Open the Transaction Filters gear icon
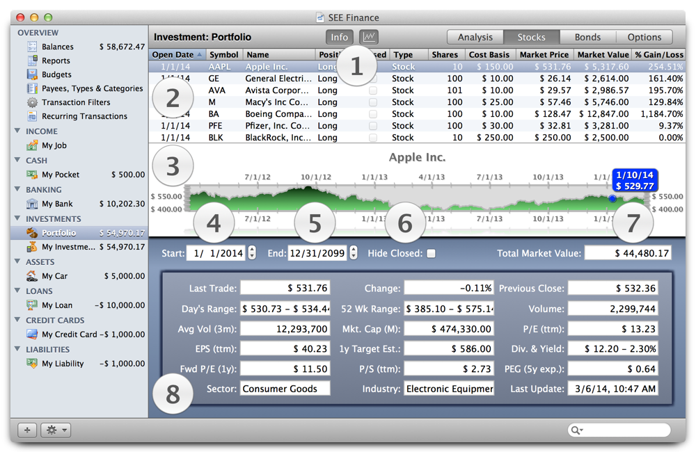 pyautogui.click(x=32, y=102)
